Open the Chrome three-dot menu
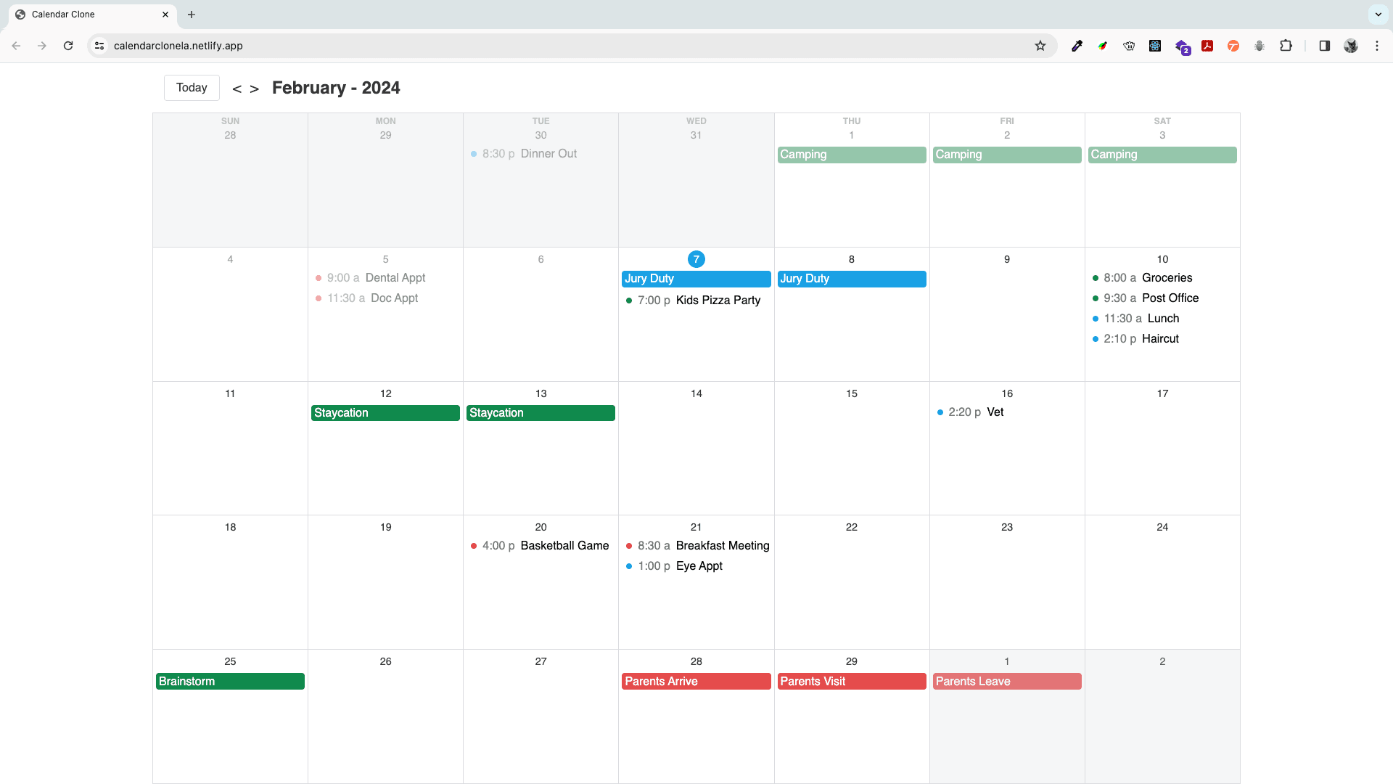Viewport: 1393px width, 784px height. 1377,46
